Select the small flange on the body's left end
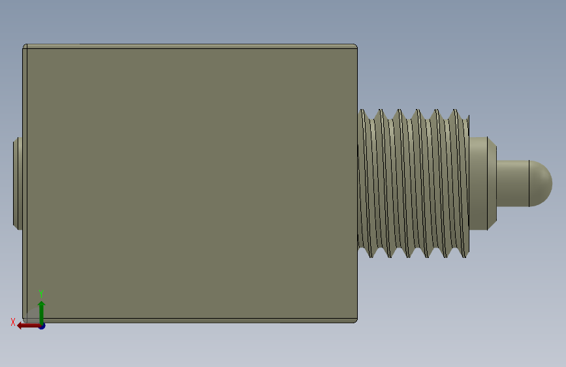 tap(18, 183)
